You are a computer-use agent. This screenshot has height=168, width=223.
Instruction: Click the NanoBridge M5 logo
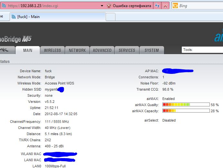tap(15, 39)
